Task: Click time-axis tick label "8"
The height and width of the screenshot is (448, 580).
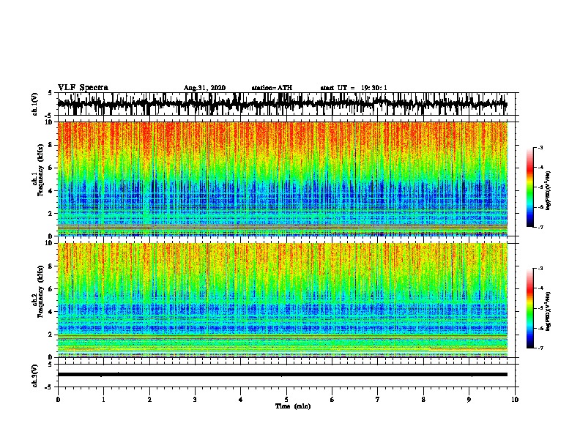Action: pyautogui.click(x=423, y=400)
